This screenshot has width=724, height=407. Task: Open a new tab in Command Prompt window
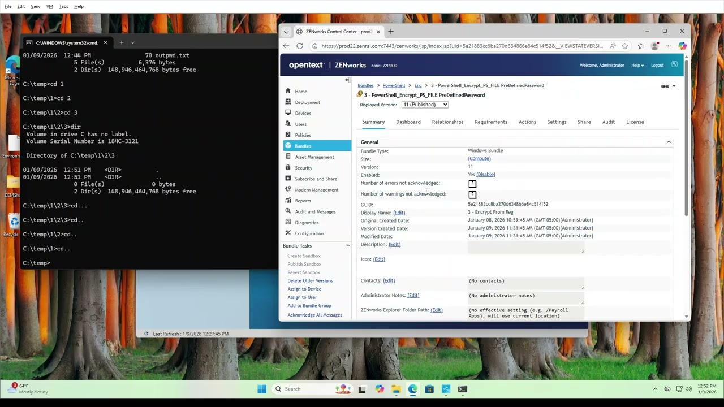(x=121, y=42)
